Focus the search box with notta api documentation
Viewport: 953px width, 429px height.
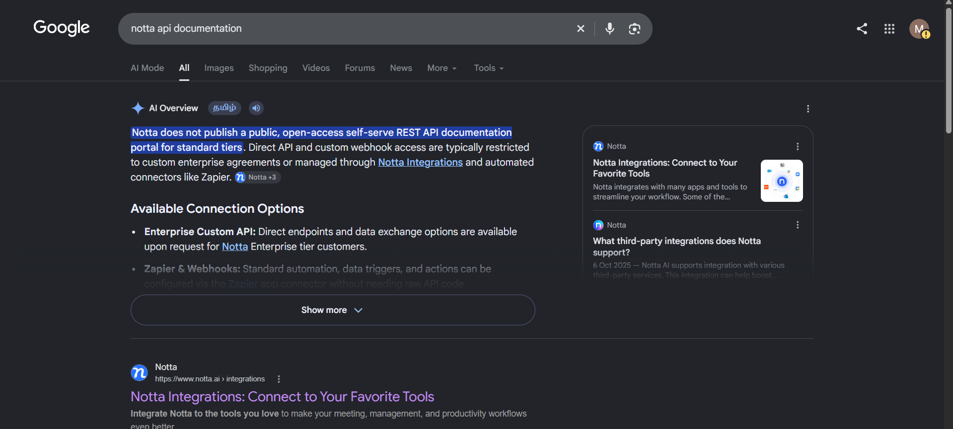pyautogui.click(x=348, y=29)
